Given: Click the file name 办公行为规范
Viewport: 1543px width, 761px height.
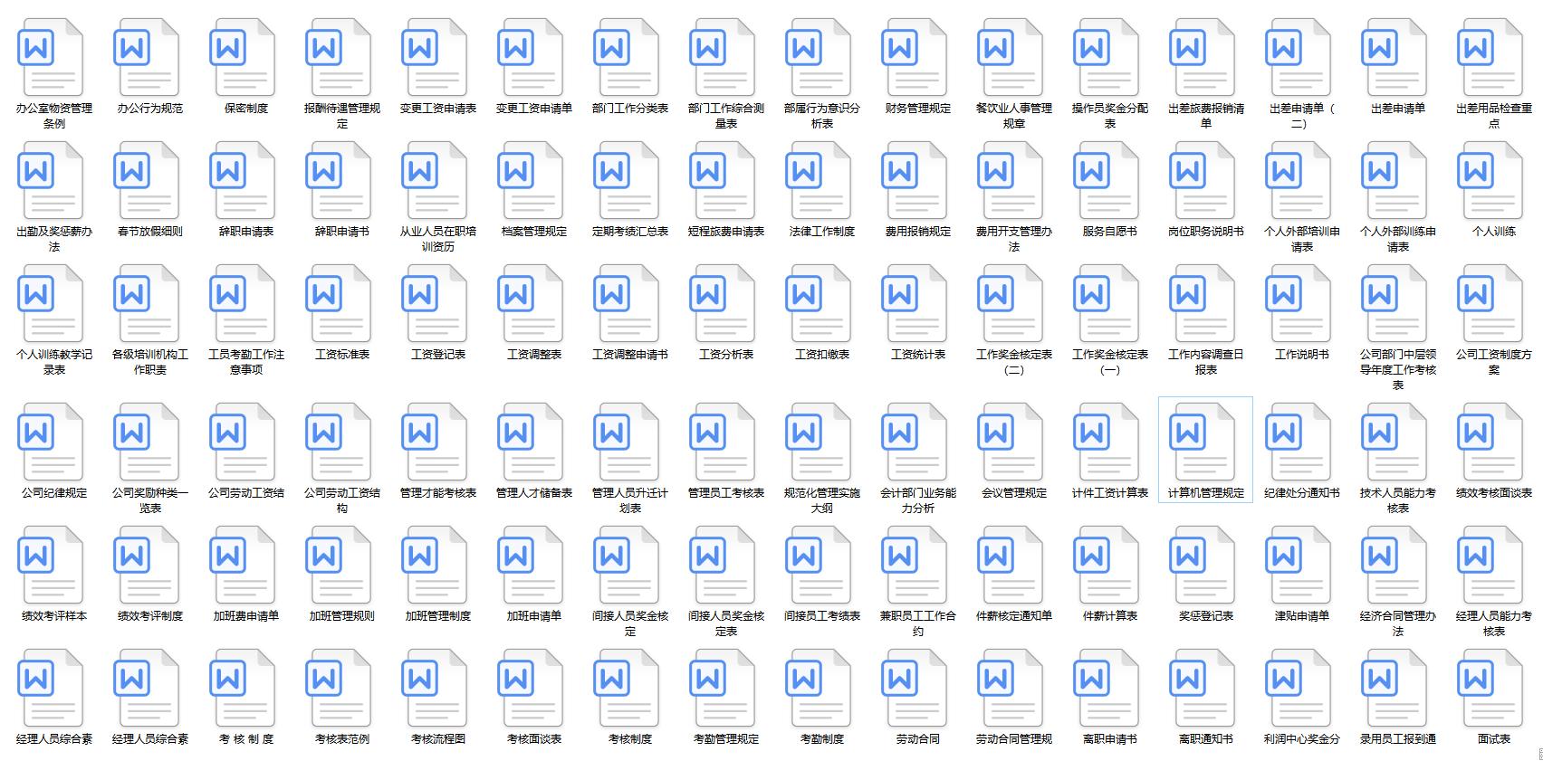Looking at the screenshot, I should pyautogui.click(x=150, y=109).
